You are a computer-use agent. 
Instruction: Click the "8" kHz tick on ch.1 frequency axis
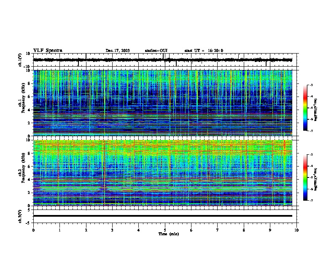29,83
